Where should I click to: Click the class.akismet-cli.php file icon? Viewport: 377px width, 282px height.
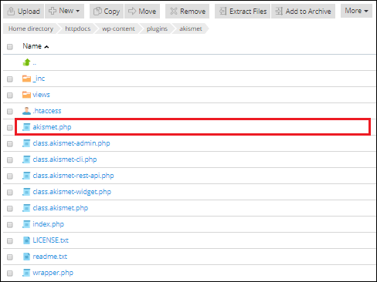point(26,159)
